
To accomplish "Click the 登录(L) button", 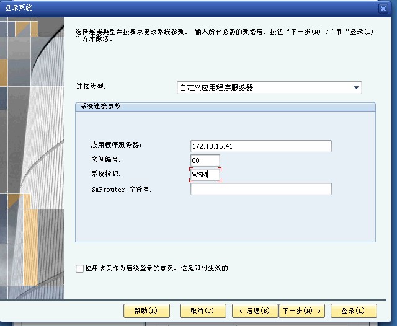I will pyautogui.click(x=354, y=311).
